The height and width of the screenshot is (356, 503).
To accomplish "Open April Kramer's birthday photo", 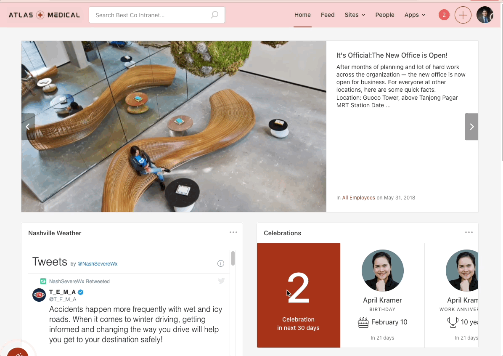I will (x=382, y=271).
